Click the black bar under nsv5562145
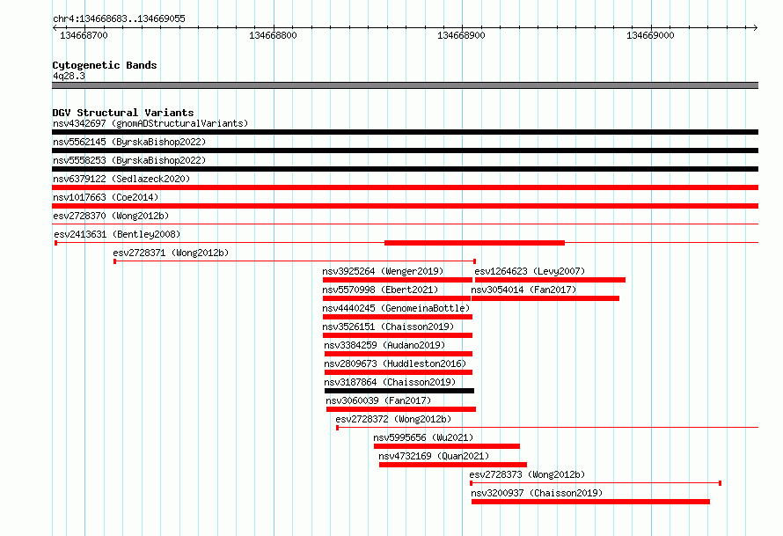This screenshot has height=536, width=783. [405, 151]
